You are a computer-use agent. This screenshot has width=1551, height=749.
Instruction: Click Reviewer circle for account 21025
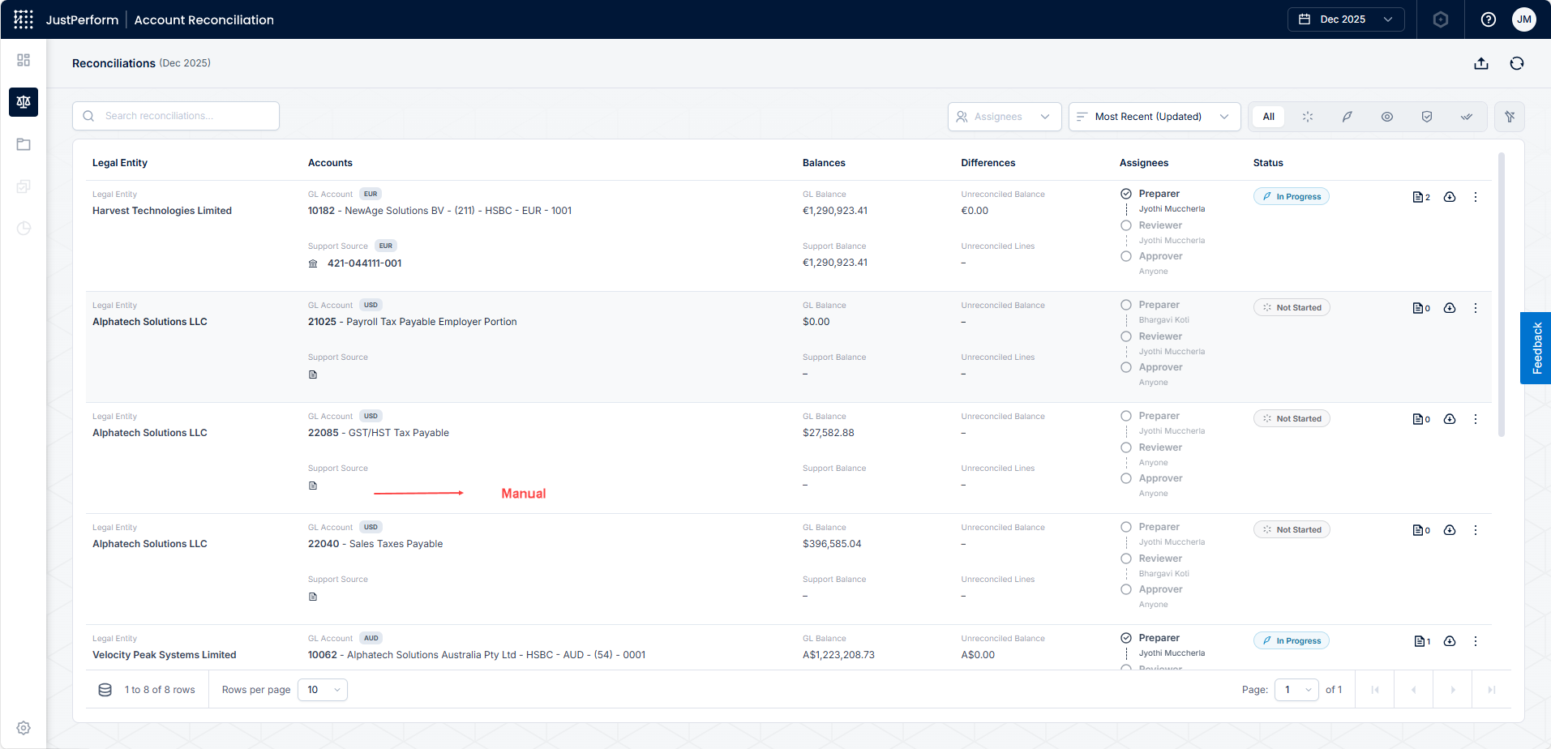point(1126,336)
